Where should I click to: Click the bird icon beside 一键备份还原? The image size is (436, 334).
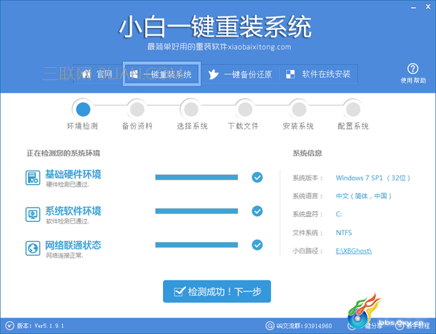click(213, 74)
